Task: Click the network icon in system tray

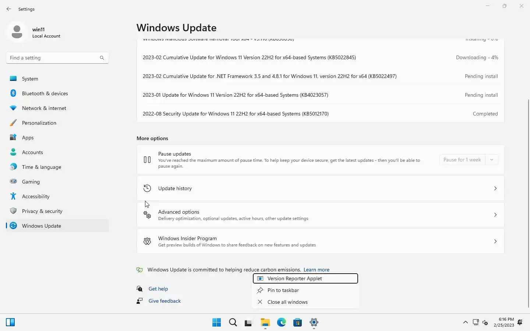Action: (x=476, y=323)
